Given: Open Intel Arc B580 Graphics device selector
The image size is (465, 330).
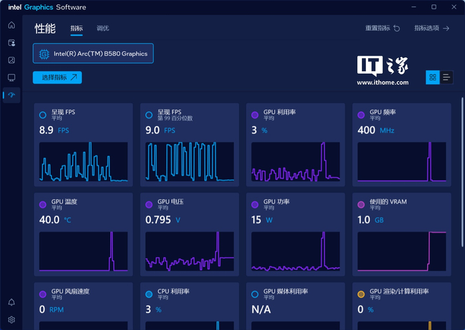Looking at the screenshot, I should click(93, 54).
